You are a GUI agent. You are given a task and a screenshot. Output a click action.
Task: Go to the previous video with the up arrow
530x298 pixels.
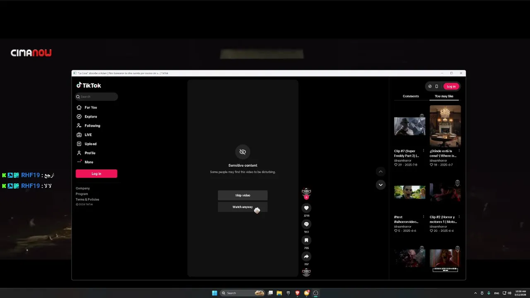(x=381, y=171)
